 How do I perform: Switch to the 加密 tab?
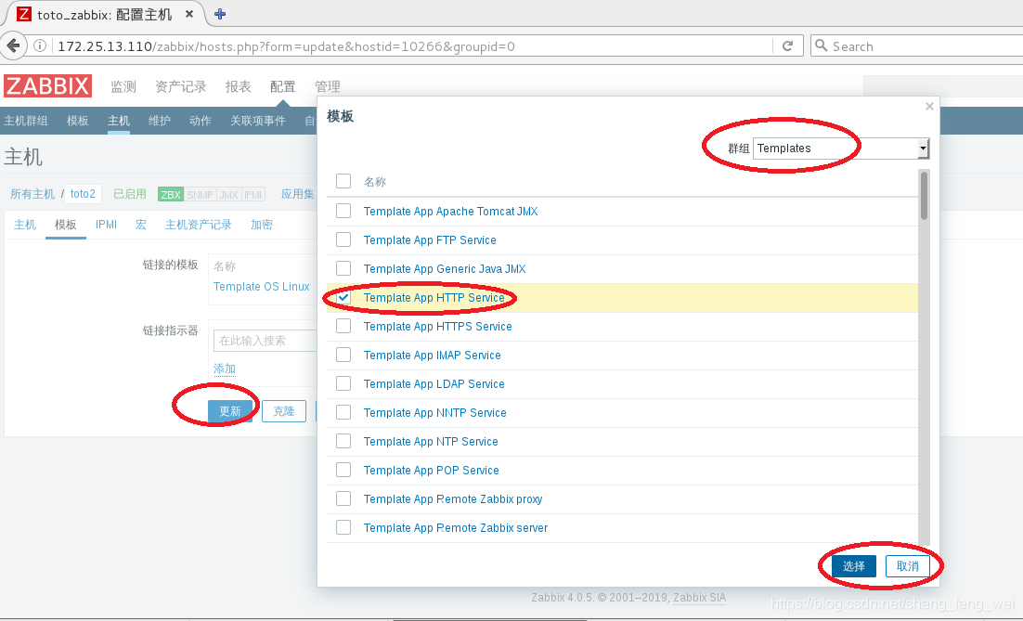(x=262, y=225)
